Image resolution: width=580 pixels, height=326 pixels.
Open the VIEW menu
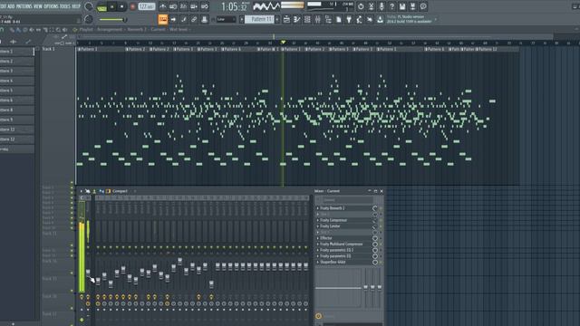[38, 6]
